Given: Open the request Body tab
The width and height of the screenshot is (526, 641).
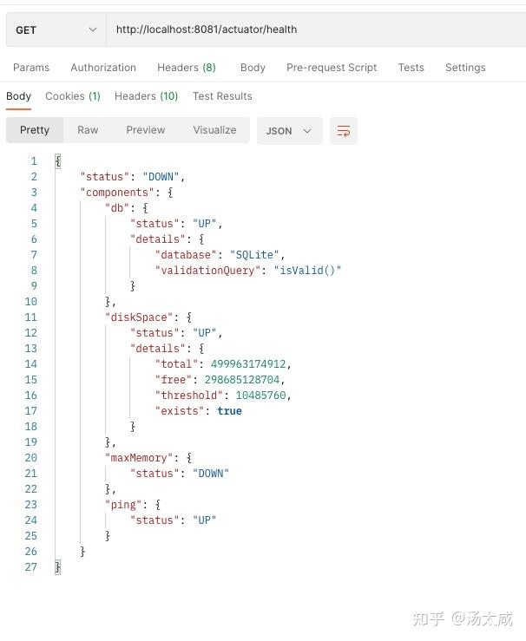Looking at the screenshot, I should [x=253, y=68].
